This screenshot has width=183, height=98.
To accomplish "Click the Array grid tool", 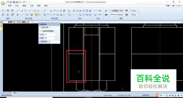I will click(87, 11).
